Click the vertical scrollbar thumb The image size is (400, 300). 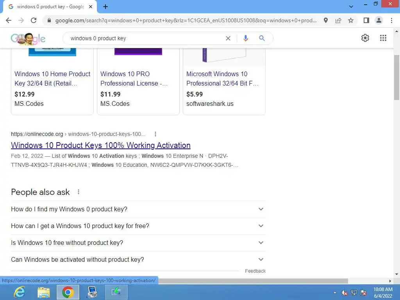coord(396,77)
